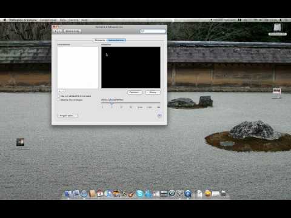
Task: Enable Usa un salvaschermo a caso
Action: click(x=59, y=96)
